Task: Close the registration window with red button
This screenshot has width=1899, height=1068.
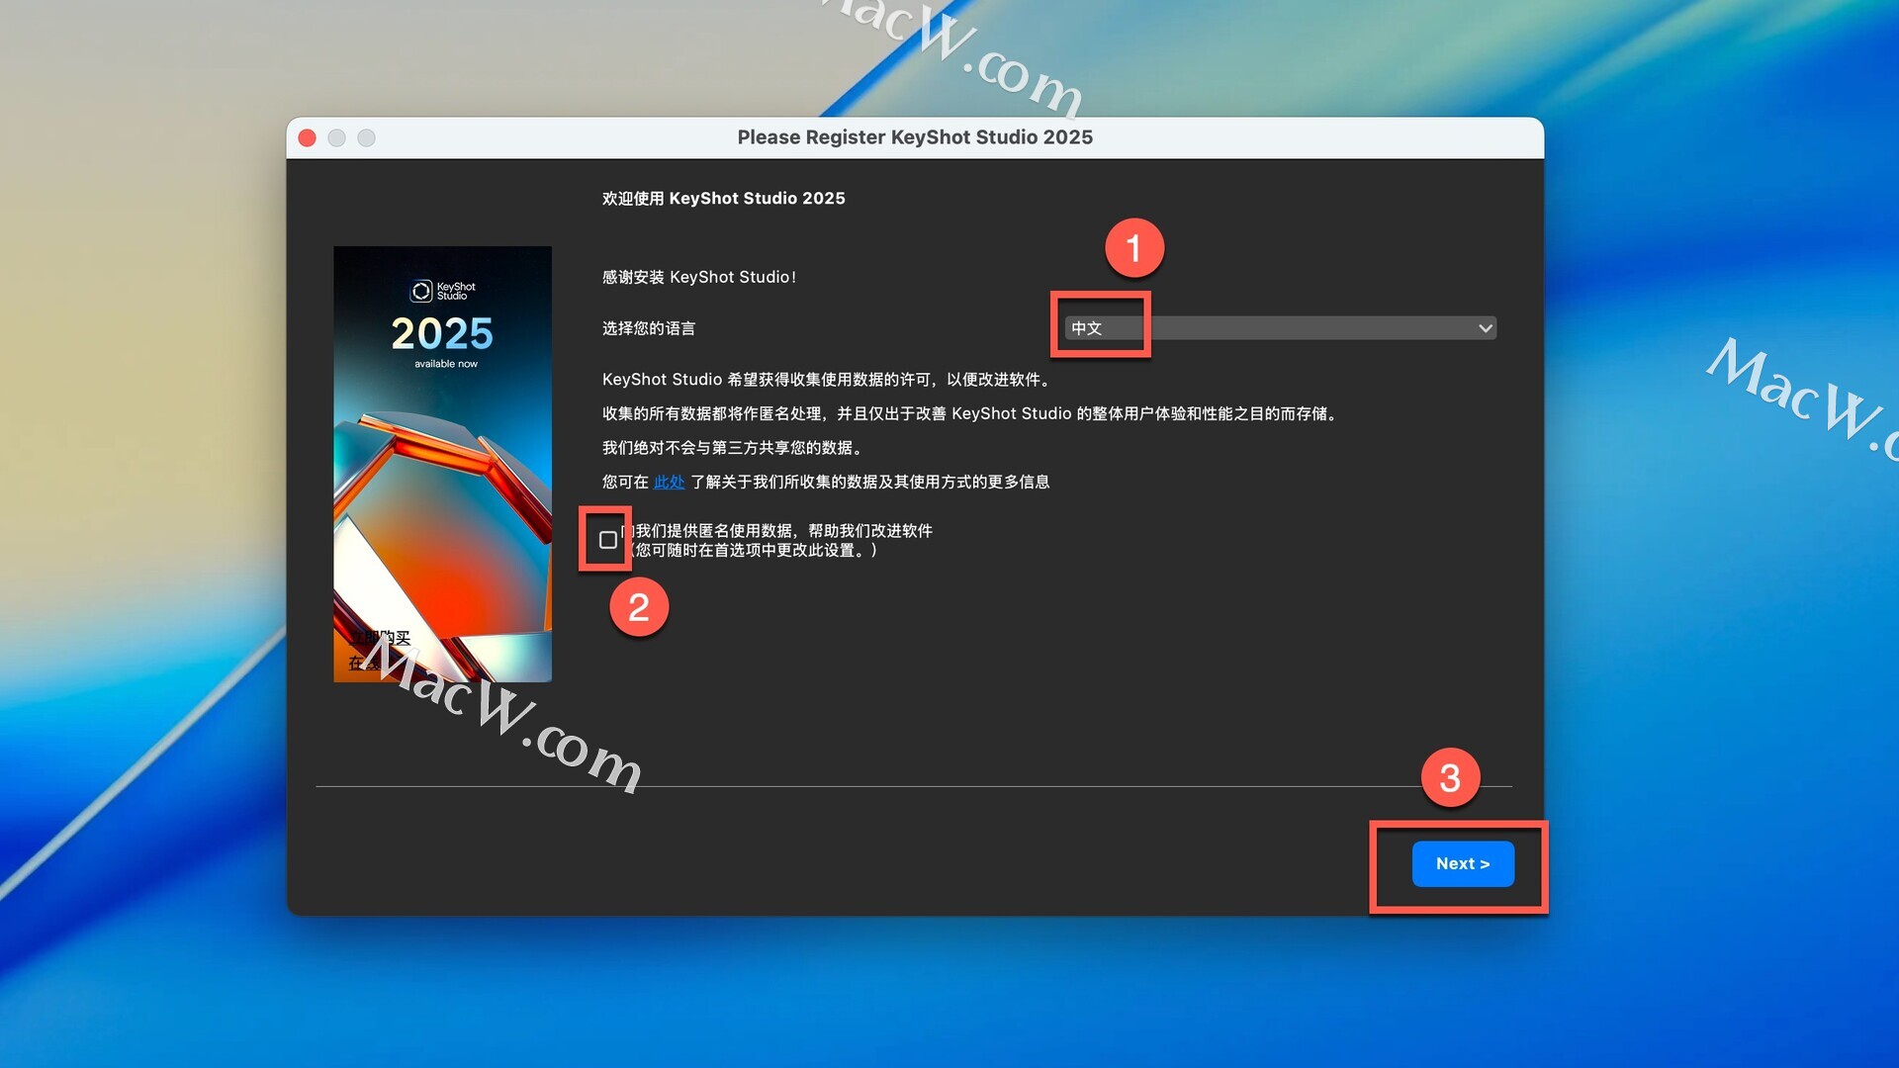Action: (x=308, y=137)
